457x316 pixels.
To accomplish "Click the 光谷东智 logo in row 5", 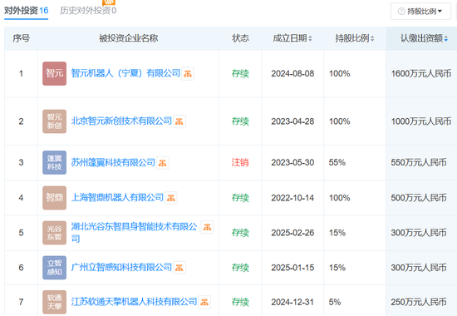I will tap(55, 233).
